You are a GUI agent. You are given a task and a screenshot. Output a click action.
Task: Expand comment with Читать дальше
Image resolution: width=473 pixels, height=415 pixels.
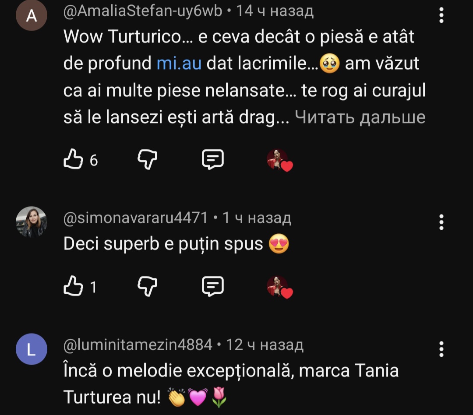[360, 117]
